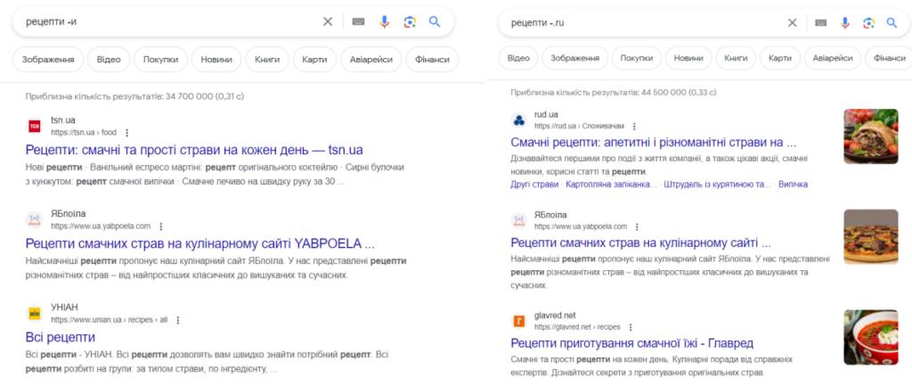Click URL 'https://www.unian.ua › recipes › all'
912x386 pixels.
pos(109,320)
